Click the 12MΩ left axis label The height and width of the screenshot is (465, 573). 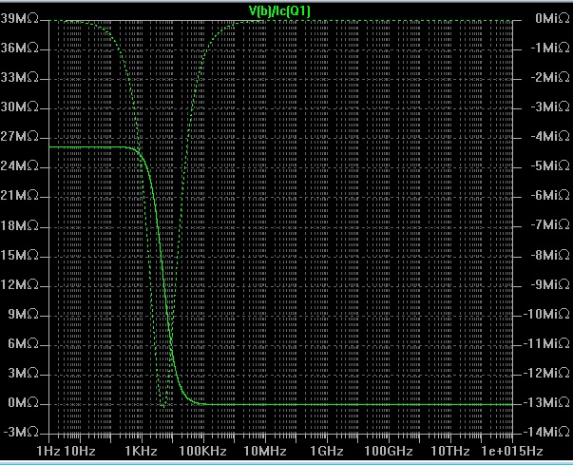pos(20,284)
